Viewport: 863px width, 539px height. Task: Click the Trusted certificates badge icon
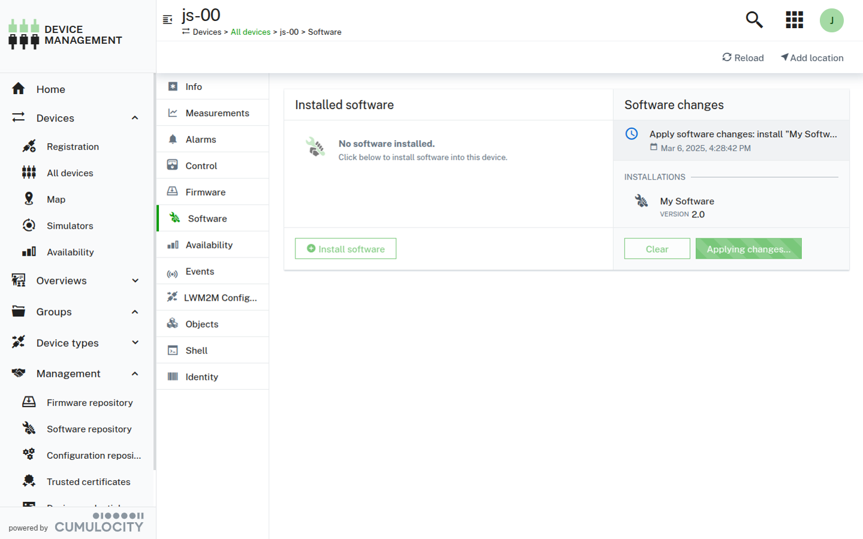tap(29, 481)
